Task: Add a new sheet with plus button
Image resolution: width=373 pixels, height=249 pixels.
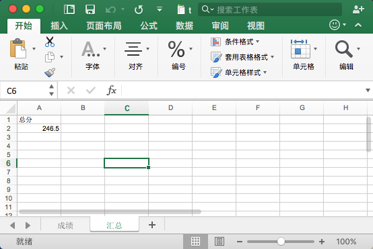Action: click(x=152, y=225)
